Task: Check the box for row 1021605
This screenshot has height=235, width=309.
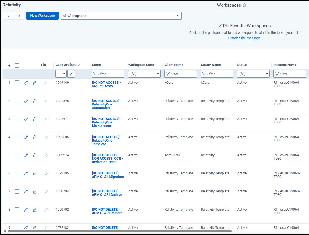Action: (17, 137)
